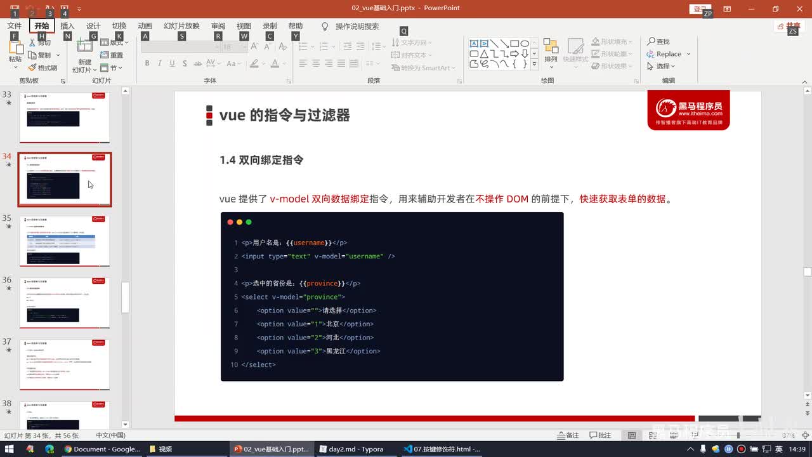Toggle Italic formatting

click(x=160, y=63)
